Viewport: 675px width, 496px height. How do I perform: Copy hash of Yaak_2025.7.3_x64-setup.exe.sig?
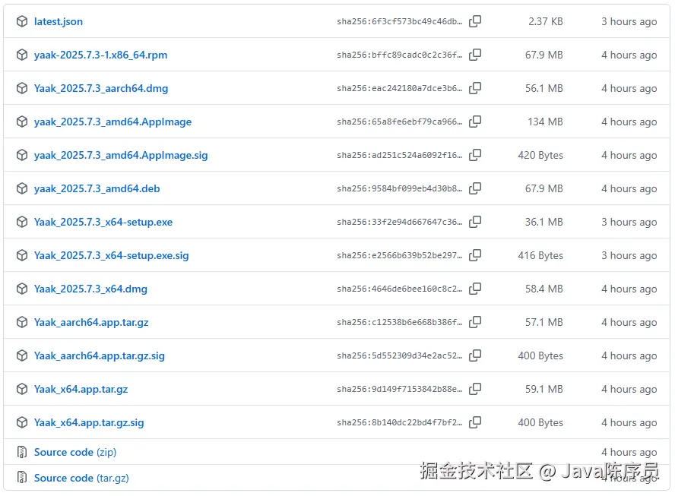tap(475, 255)
